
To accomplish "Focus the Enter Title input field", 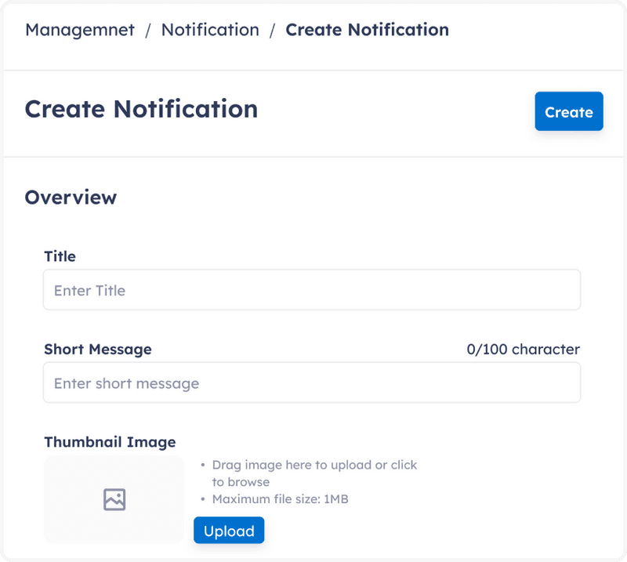I will point(311,290).
